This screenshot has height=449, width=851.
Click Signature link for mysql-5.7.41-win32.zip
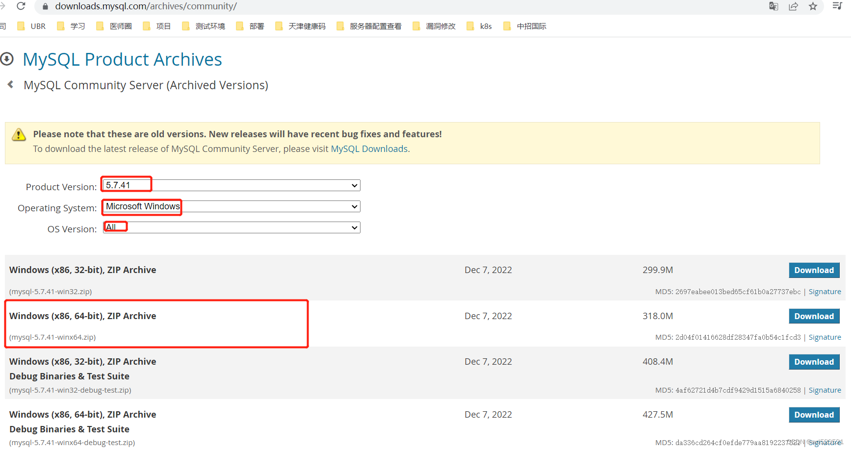[x=825, y=291]
